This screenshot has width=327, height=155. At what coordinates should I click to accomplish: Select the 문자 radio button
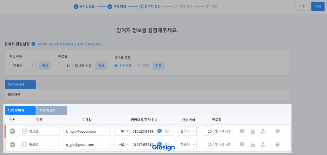[x=139, y=66]
